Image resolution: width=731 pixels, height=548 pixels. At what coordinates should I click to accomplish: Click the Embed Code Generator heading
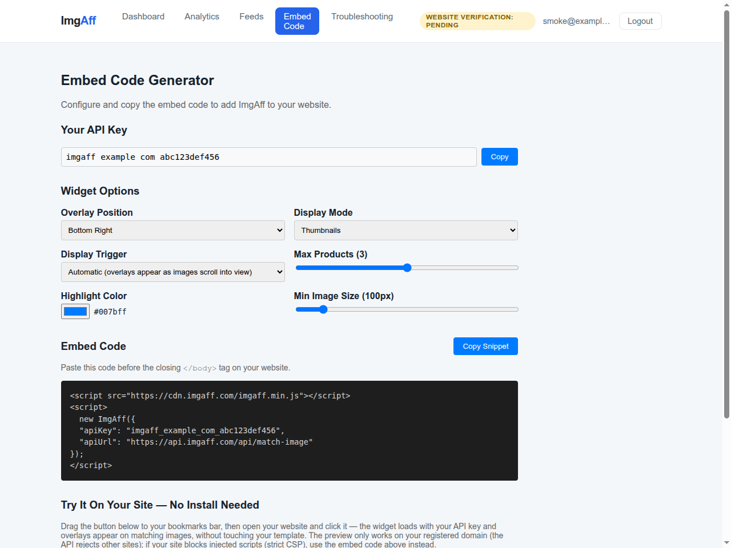(x=138, y=80)
